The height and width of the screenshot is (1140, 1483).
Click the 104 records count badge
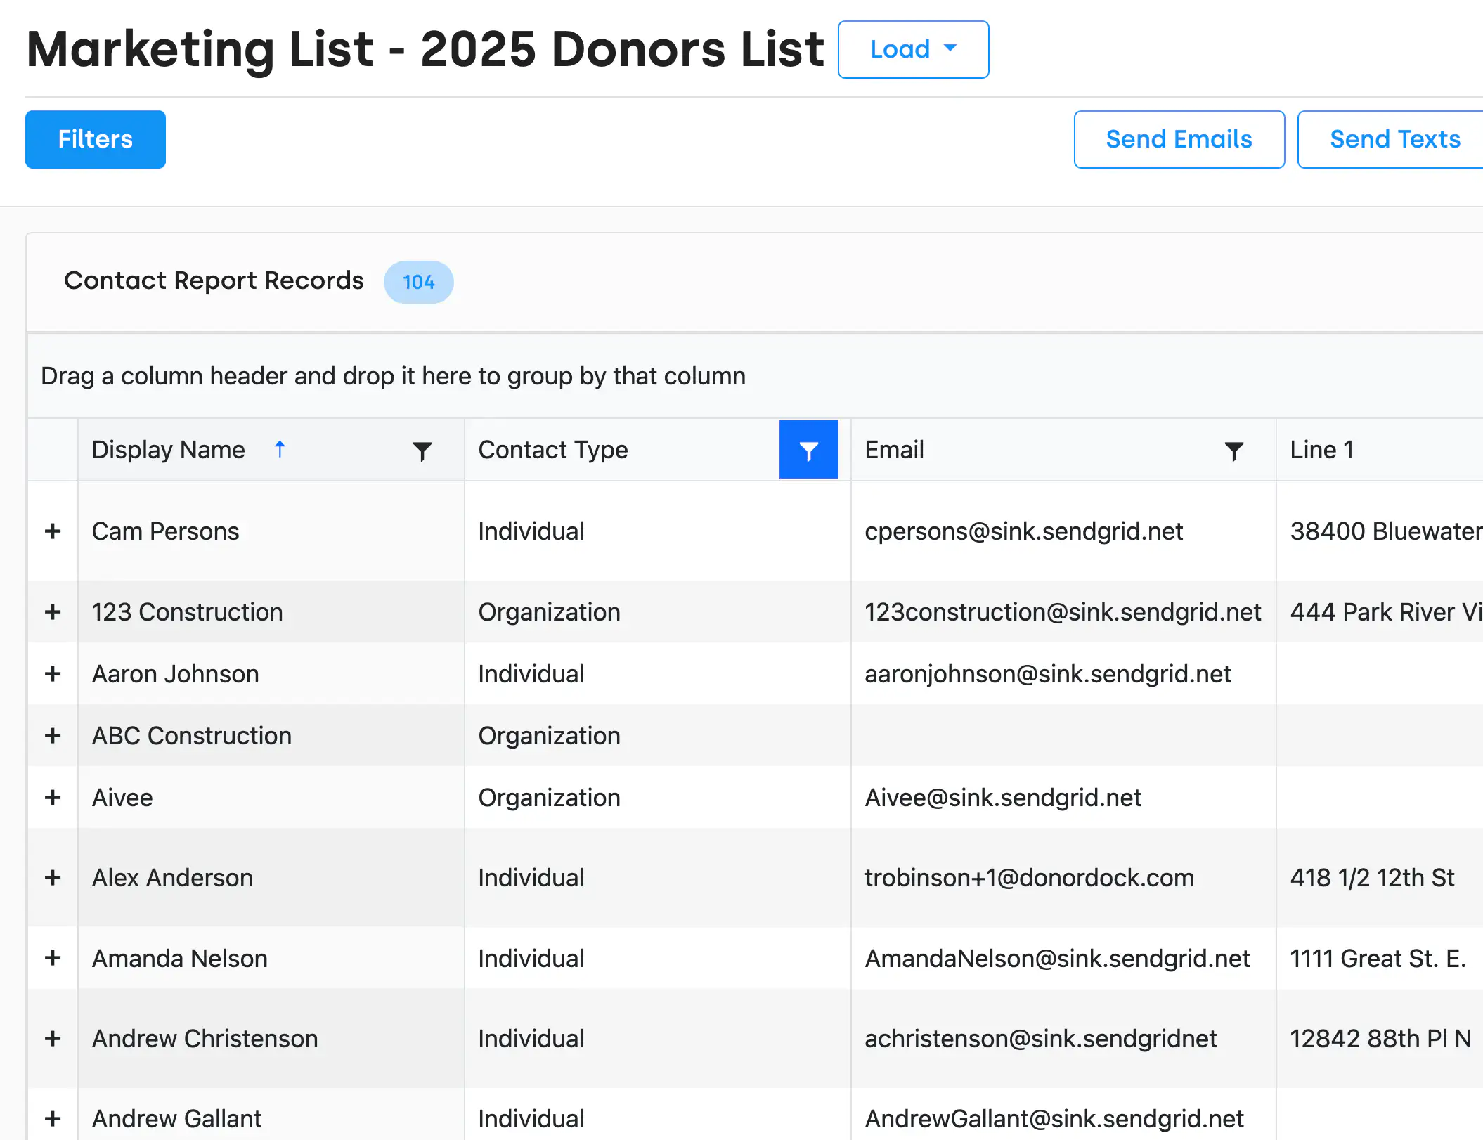click(x=418, y=282)
